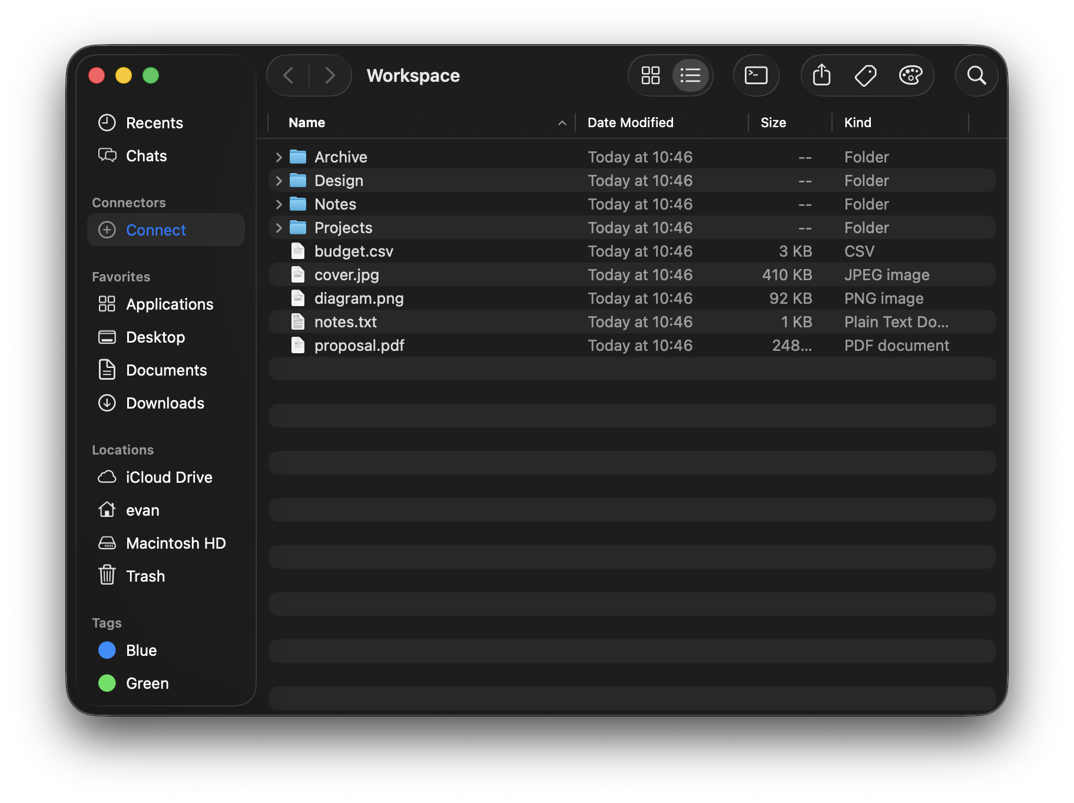Viewport: 1074px width, 803px height.
Task: Click the Archive folder icon
Action: (x=298, y=157)
